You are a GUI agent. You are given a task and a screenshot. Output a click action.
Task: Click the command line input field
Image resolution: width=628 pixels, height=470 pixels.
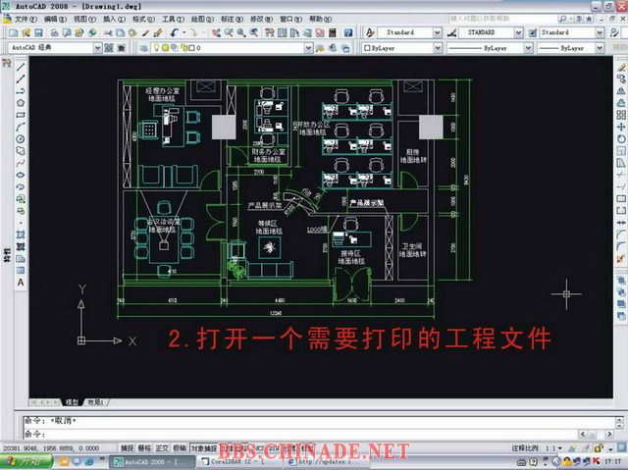click(300, 434)
